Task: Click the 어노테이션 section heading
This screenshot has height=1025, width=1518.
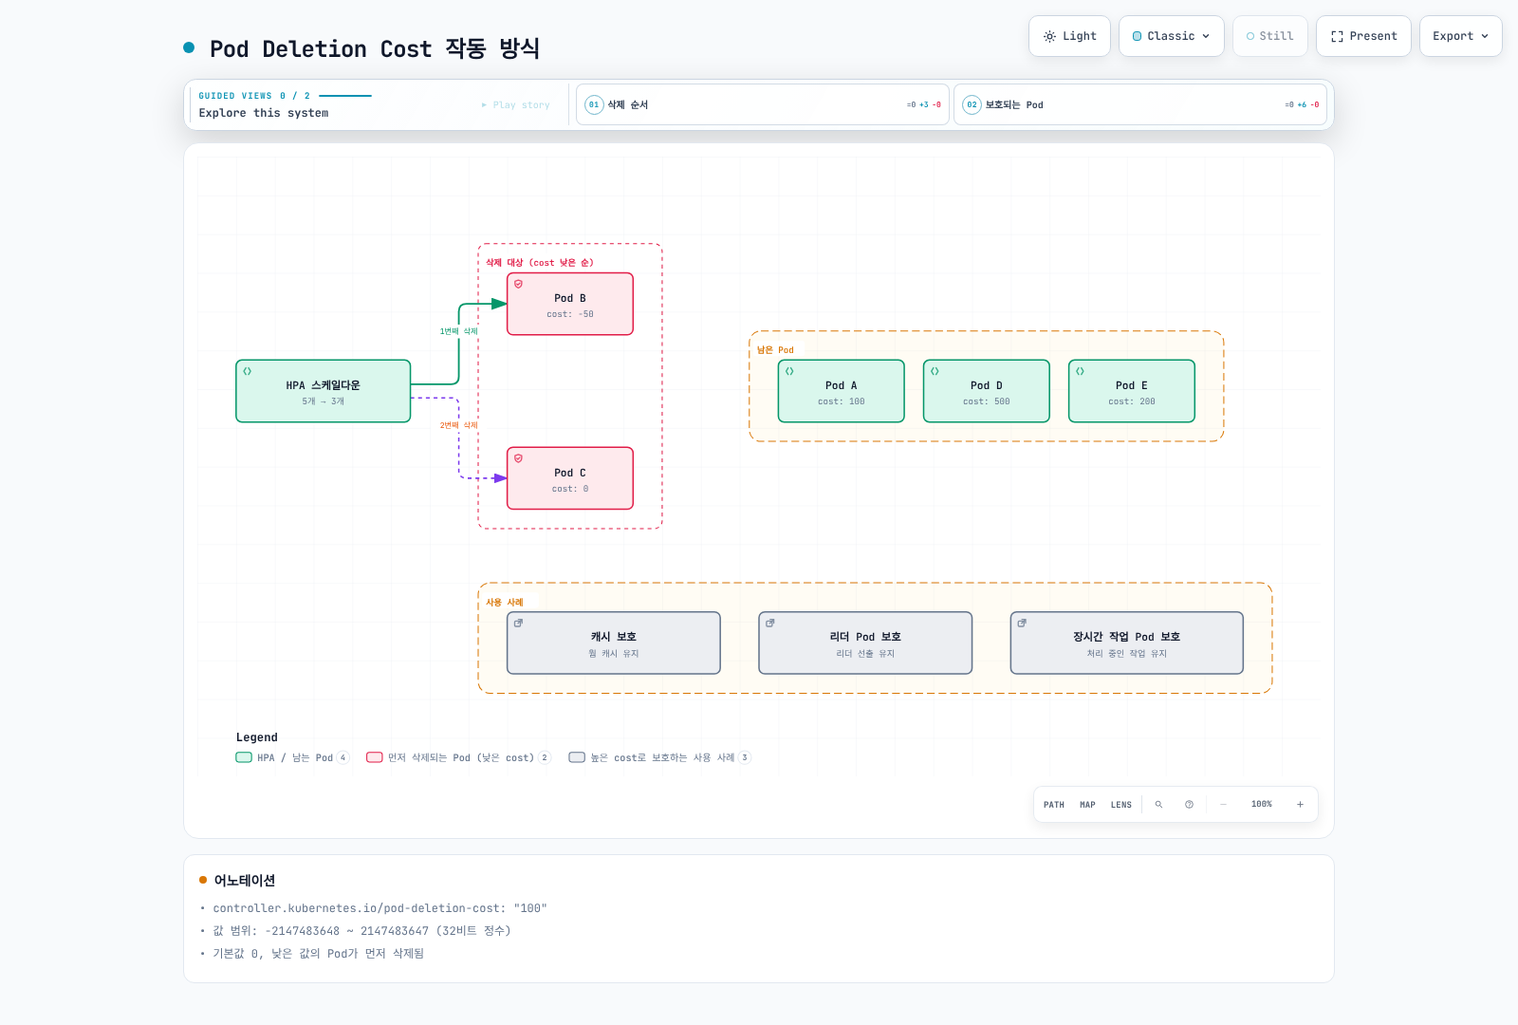Action: pos(244,881)
